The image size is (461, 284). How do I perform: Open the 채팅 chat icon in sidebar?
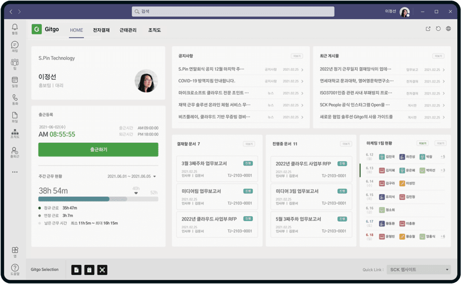pos(15,45)
